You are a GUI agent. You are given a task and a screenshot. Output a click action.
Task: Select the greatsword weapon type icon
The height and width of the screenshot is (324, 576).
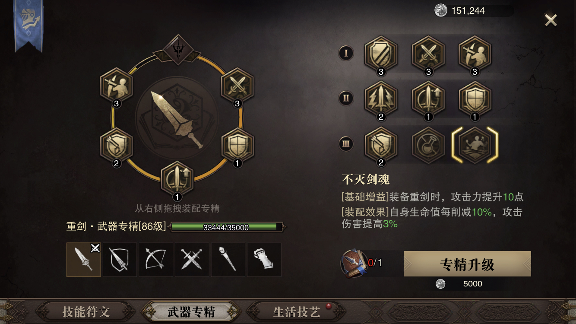(x=84, y=260)
